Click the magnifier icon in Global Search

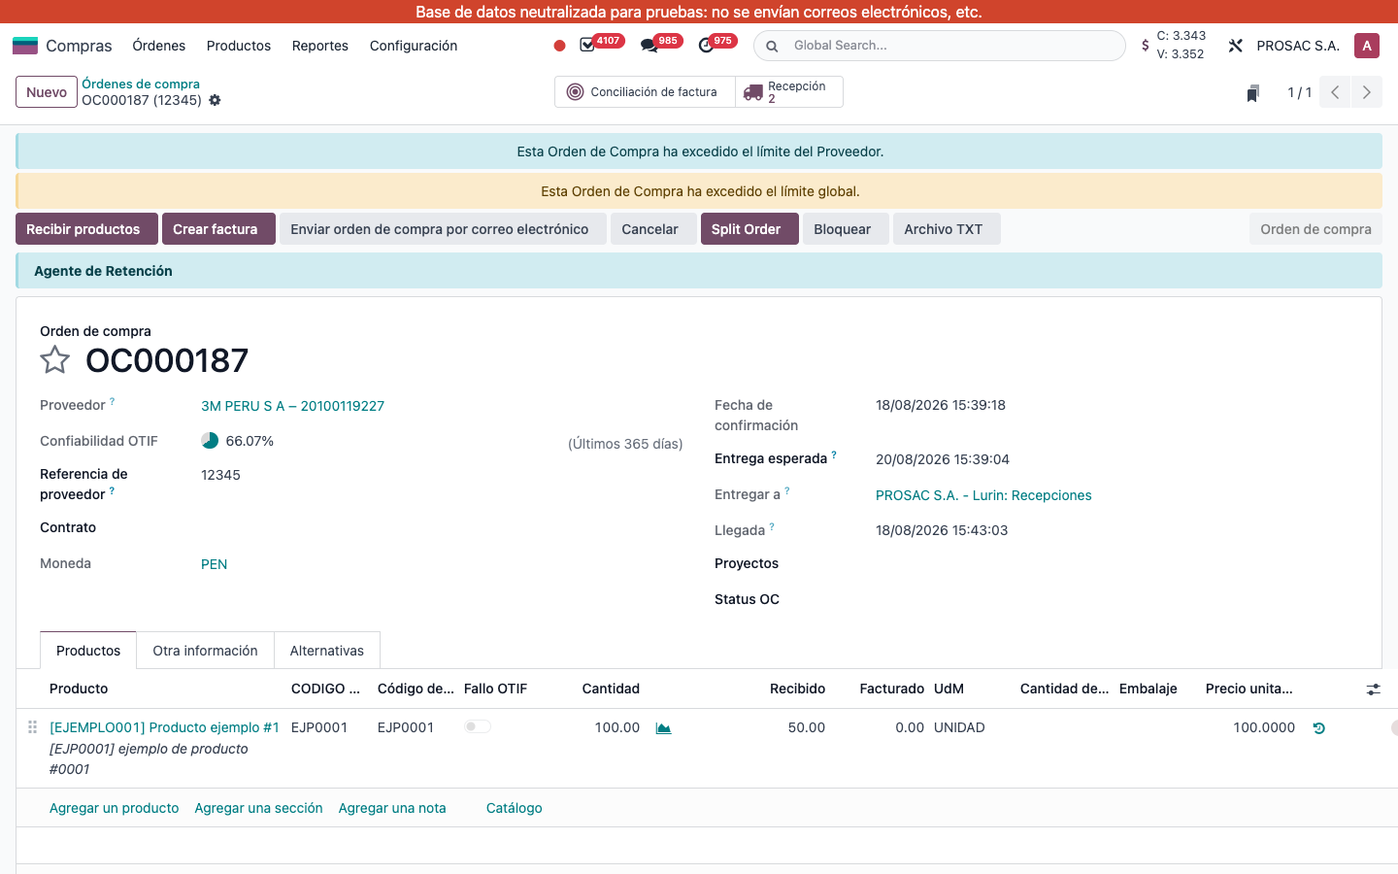point(772,46)
